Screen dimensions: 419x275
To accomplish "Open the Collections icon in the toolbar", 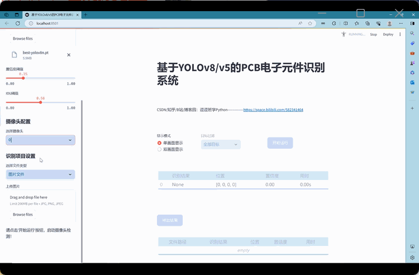I will (x=368, y=23).
